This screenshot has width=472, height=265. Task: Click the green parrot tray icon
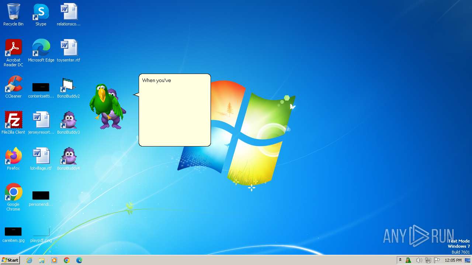click(x=408, y=260)
